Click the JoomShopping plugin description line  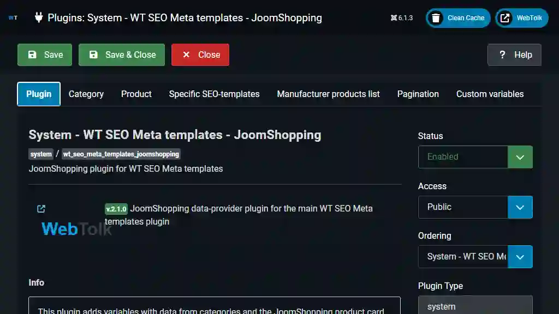(126, 169)
